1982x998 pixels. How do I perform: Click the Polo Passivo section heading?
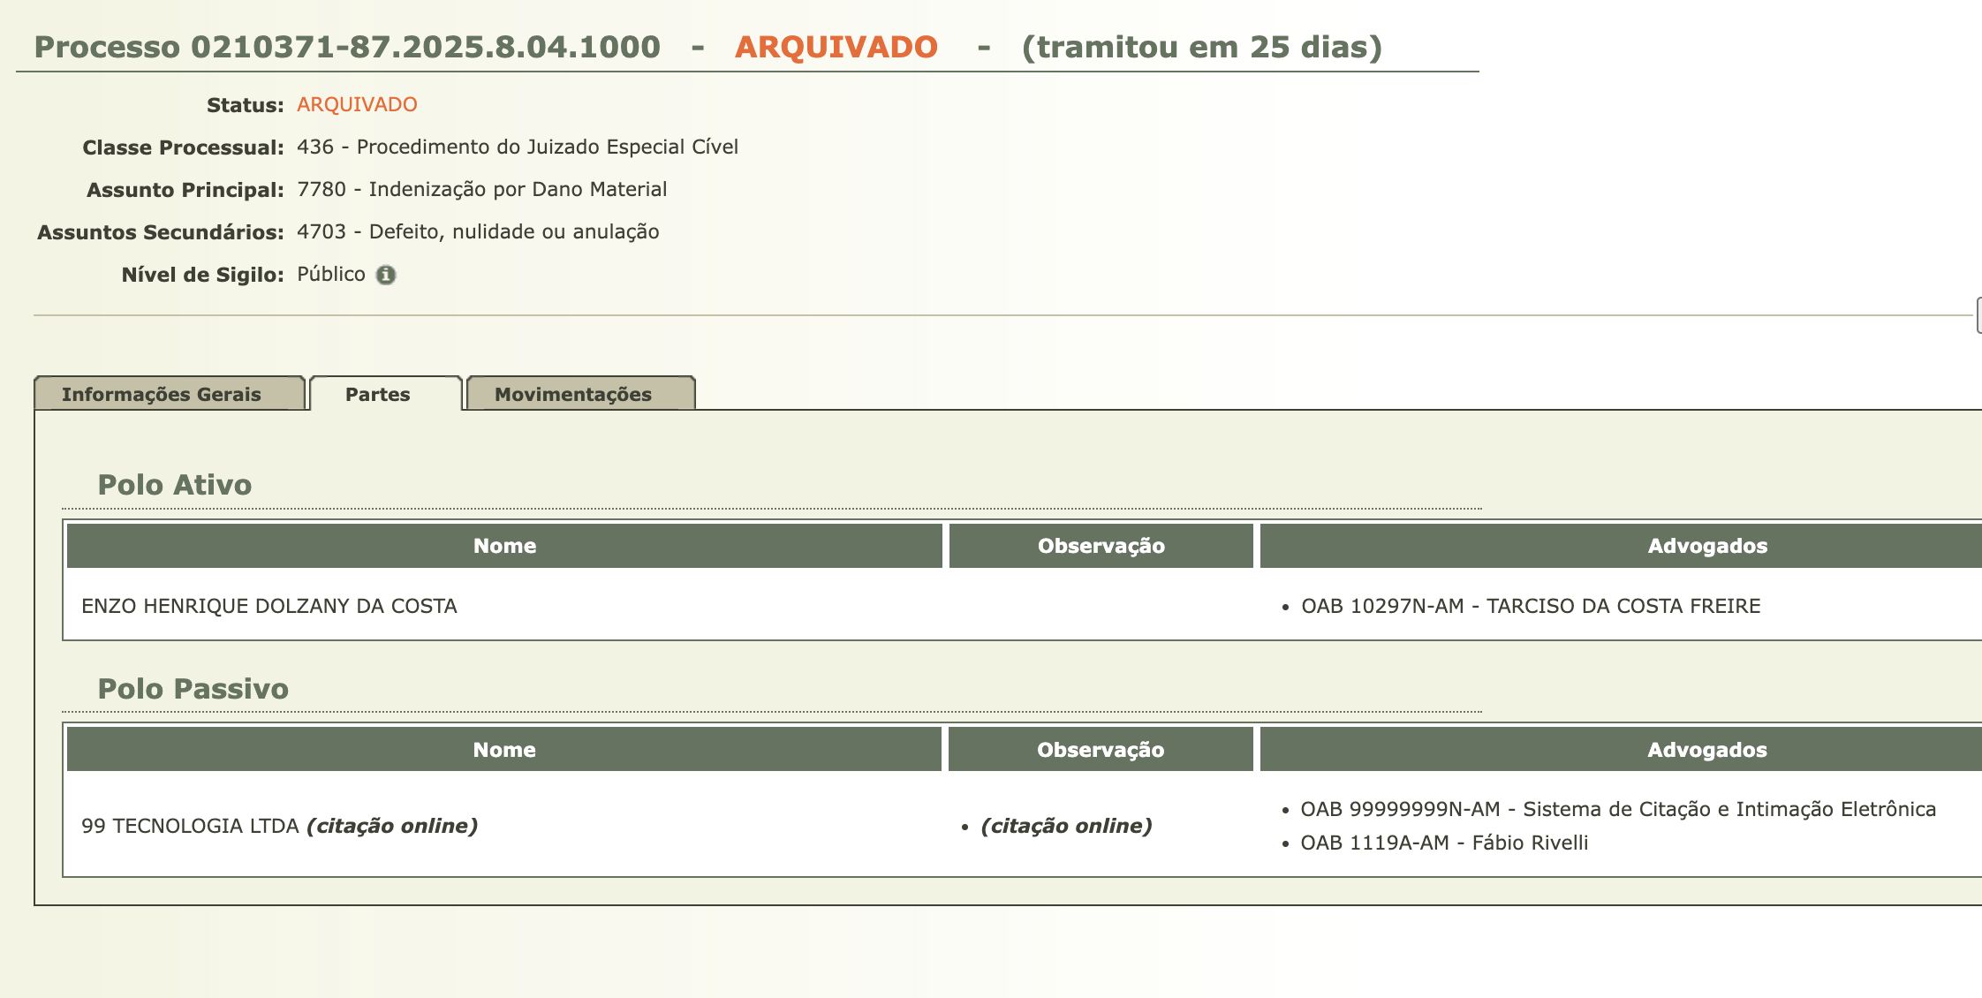(193, 689)
